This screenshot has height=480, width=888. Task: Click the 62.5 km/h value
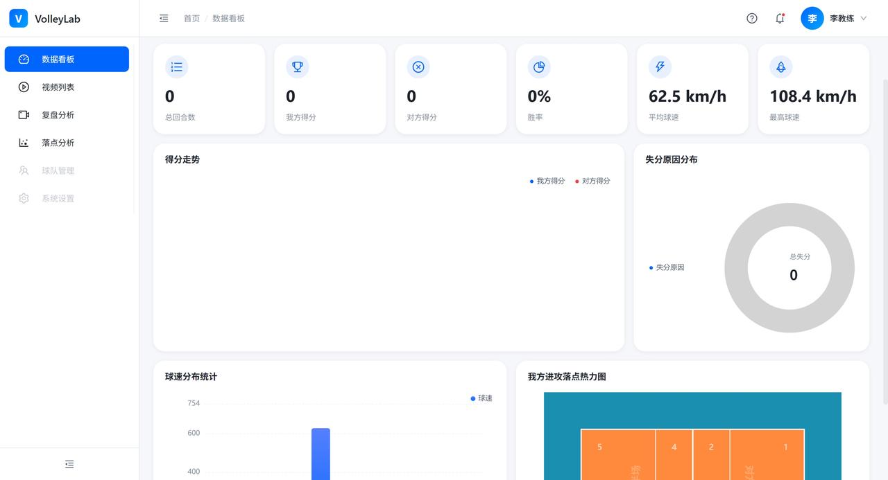point(688,96)
